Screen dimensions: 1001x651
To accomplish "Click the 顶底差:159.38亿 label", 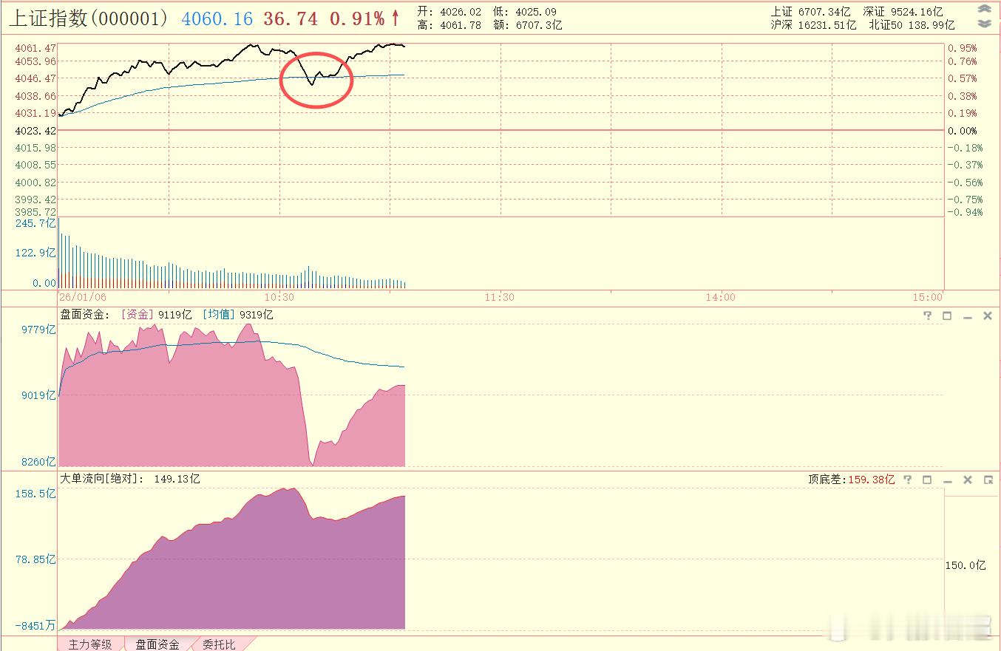I will pos(851,480).
